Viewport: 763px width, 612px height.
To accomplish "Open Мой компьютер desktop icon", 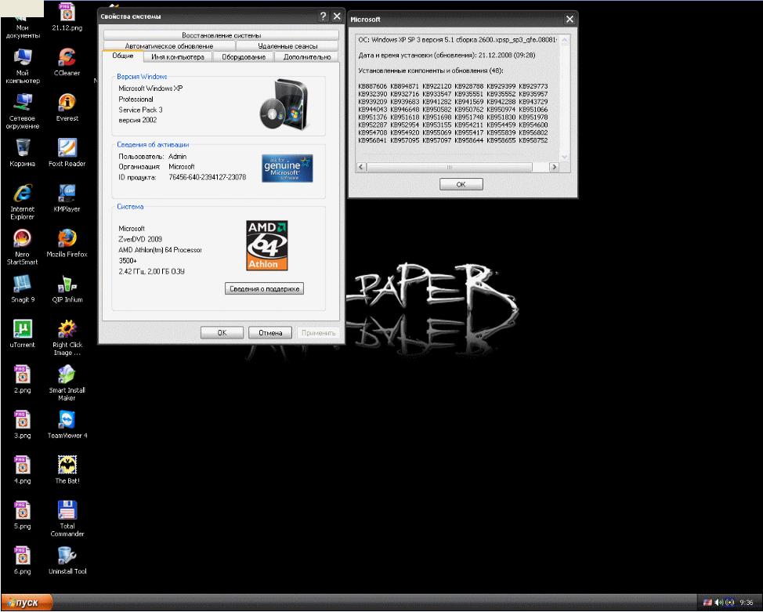I will coord(23,66).
